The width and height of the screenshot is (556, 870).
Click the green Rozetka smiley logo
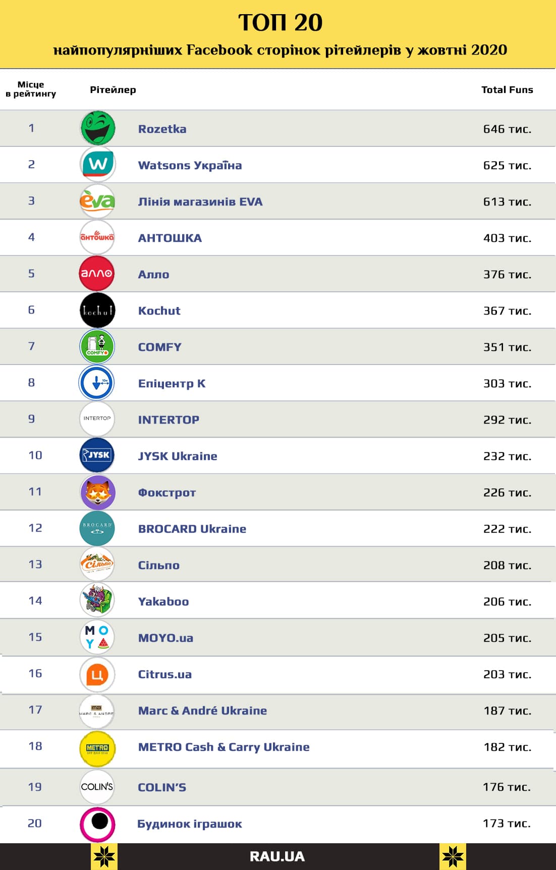pos(98,128)
